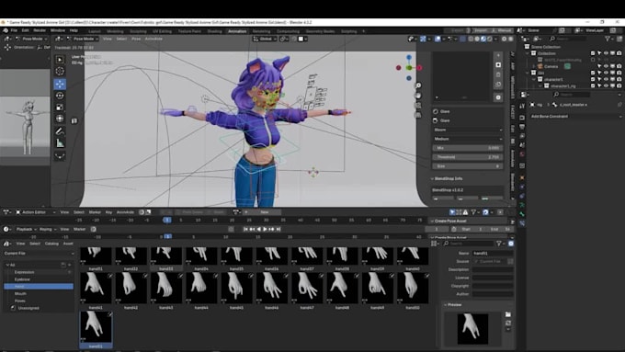Toggle exclude checkbox for character1_rig row
This screenshot has width=625, height=352.
(x=593, y=85)
